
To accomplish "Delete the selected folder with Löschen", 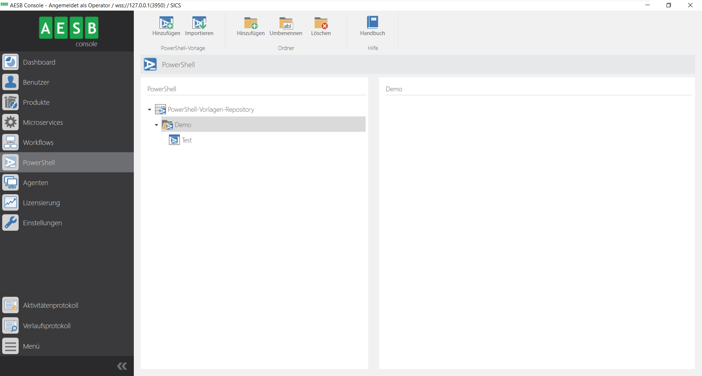I will click(x=321, y=26).
